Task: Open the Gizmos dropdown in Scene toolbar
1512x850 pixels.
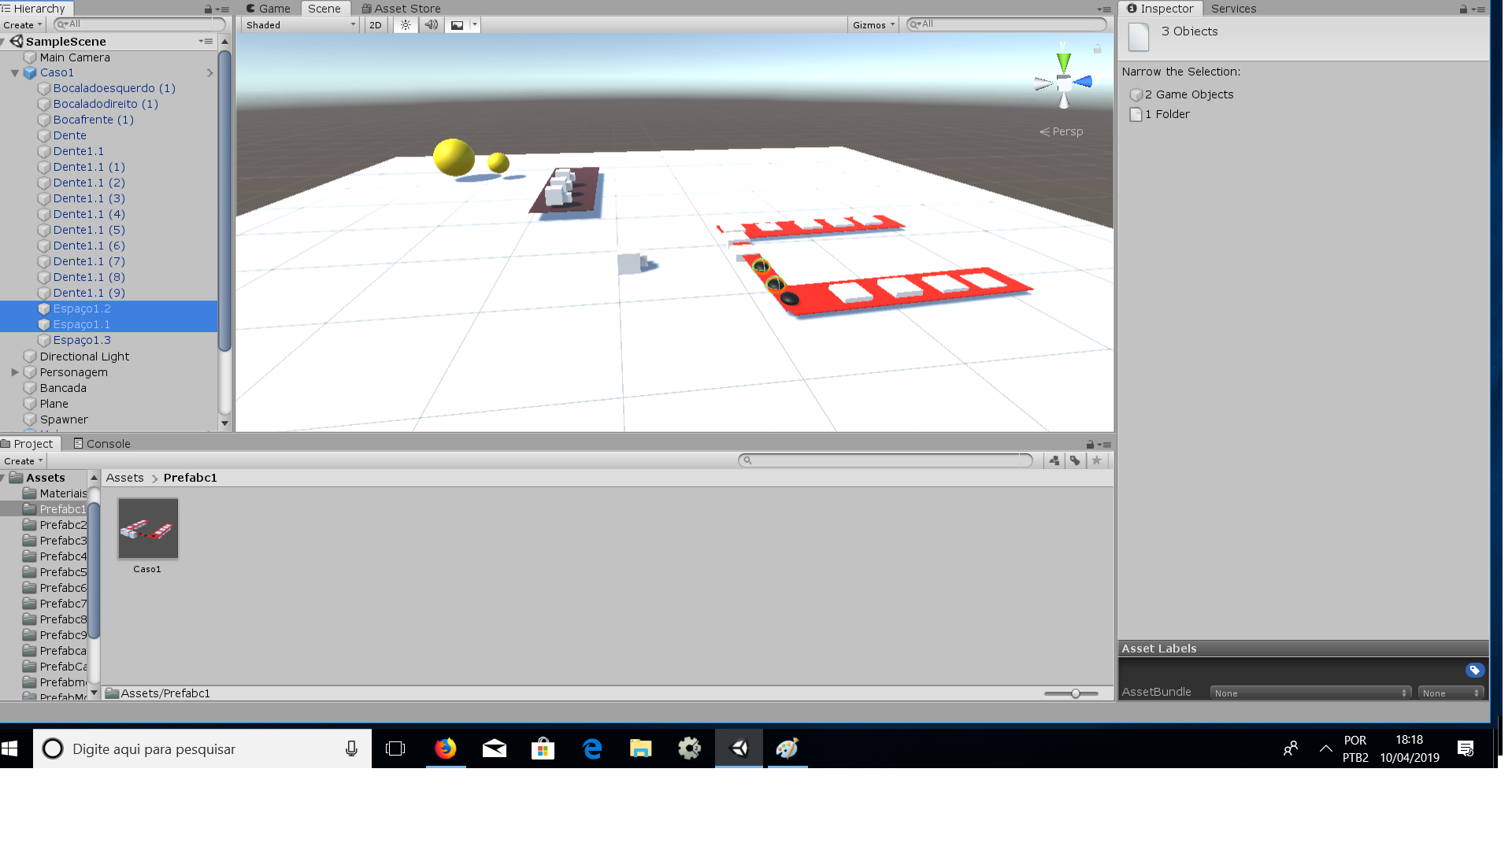Action: [x=873, y=24]
